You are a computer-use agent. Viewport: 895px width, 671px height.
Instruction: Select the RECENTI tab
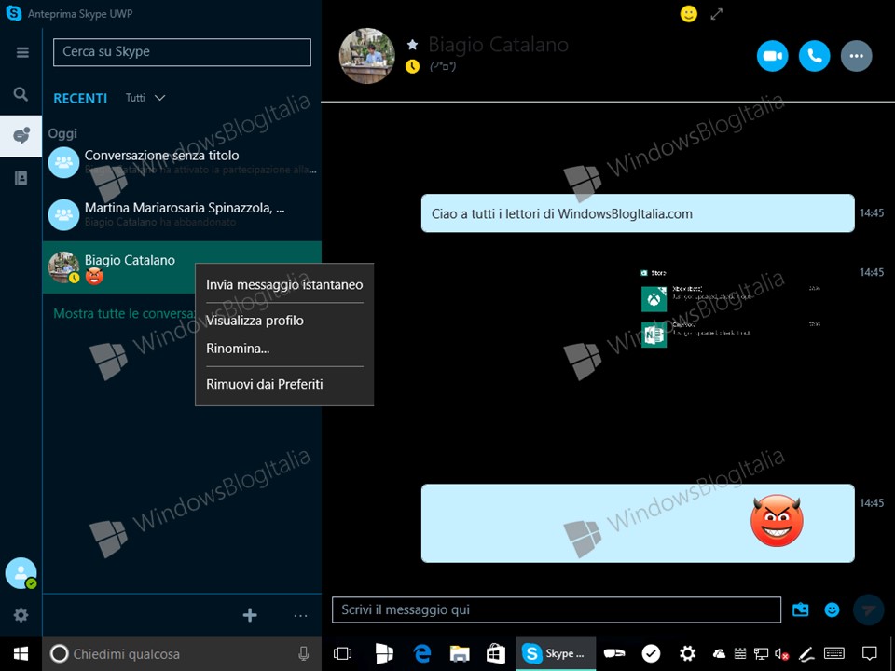point(80,99)
